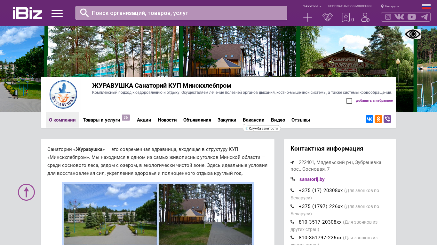Open the Вакансии tab

[x=254, y=120]
